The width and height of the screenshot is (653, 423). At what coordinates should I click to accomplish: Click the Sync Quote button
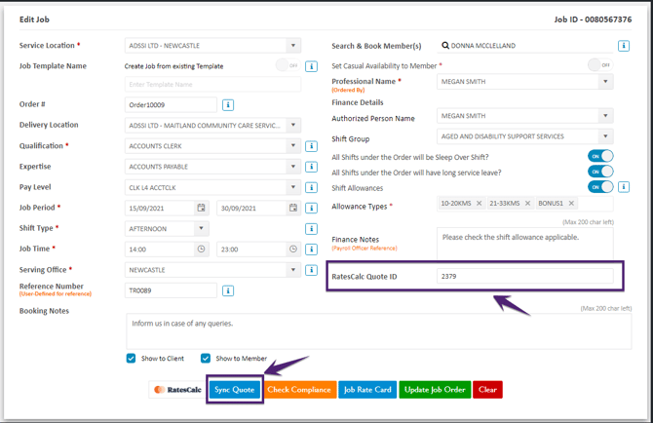point(234,390)
